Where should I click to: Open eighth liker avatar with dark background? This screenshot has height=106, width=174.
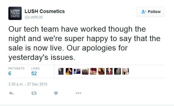pos(117,71)
